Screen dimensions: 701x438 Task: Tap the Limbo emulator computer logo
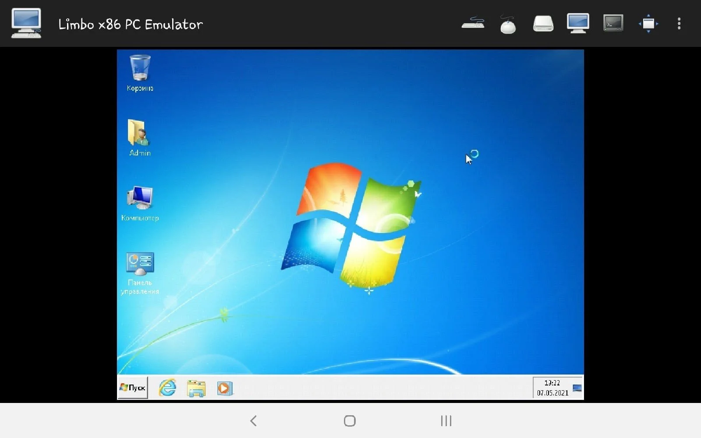(x=26, y=23)
